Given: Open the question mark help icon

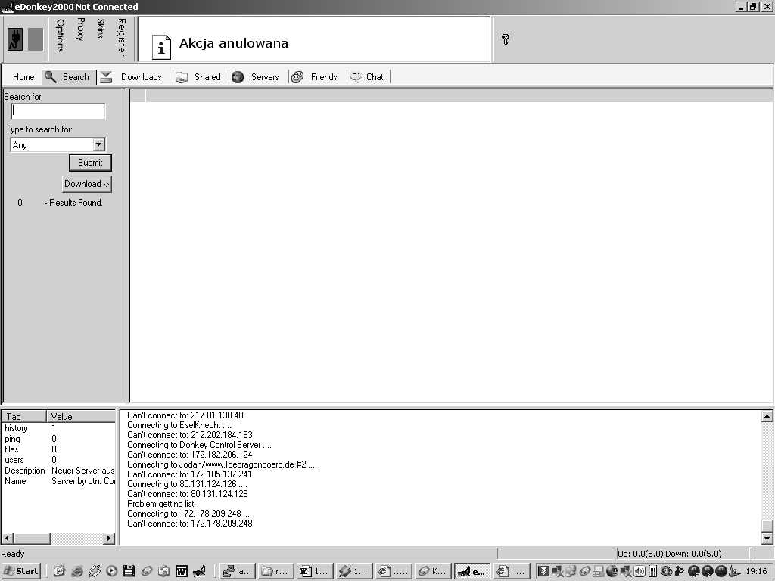Looking at the screenshot, I should [x=505, y=39].
